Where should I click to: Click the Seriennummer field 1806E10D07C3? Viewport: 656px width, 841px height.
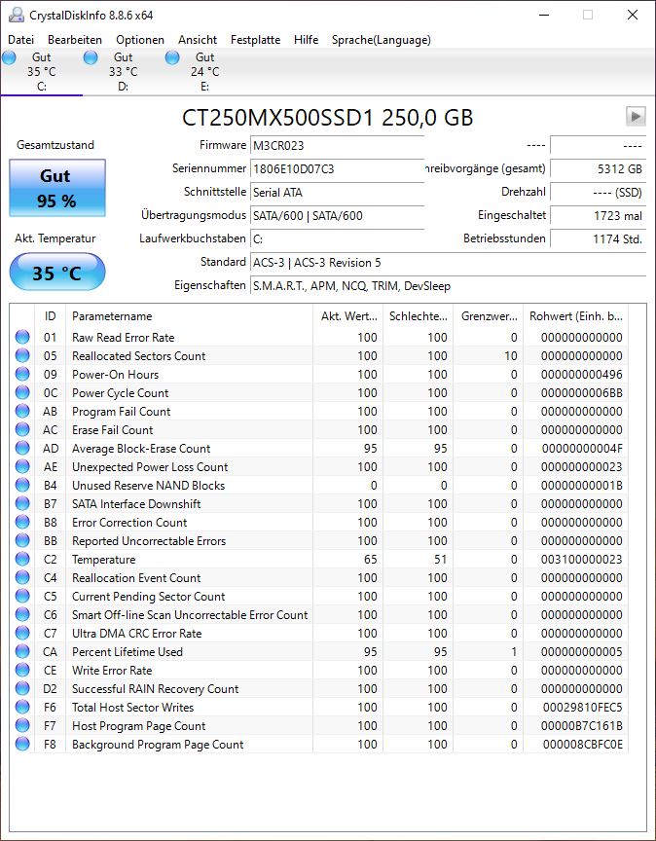pyautogui.click(x=337, y=169)
